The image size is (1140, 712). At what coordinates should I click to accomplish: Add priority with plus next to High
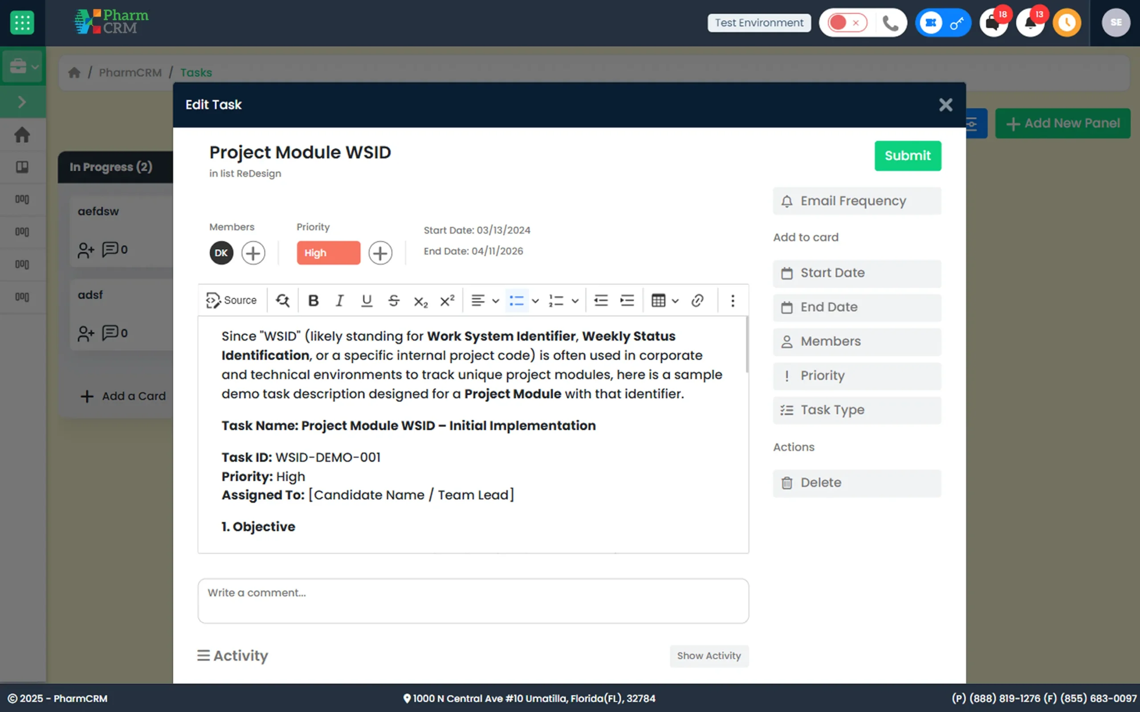[x=380, y=253]
